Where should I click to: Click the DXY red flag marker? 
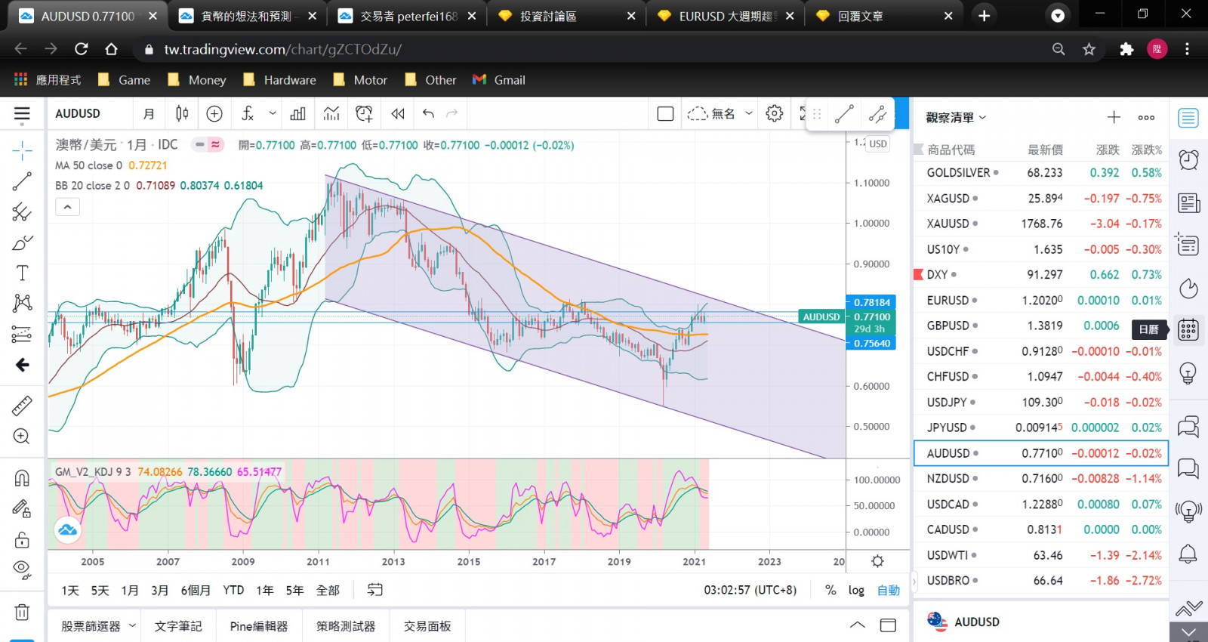click(x=918, y=274)
